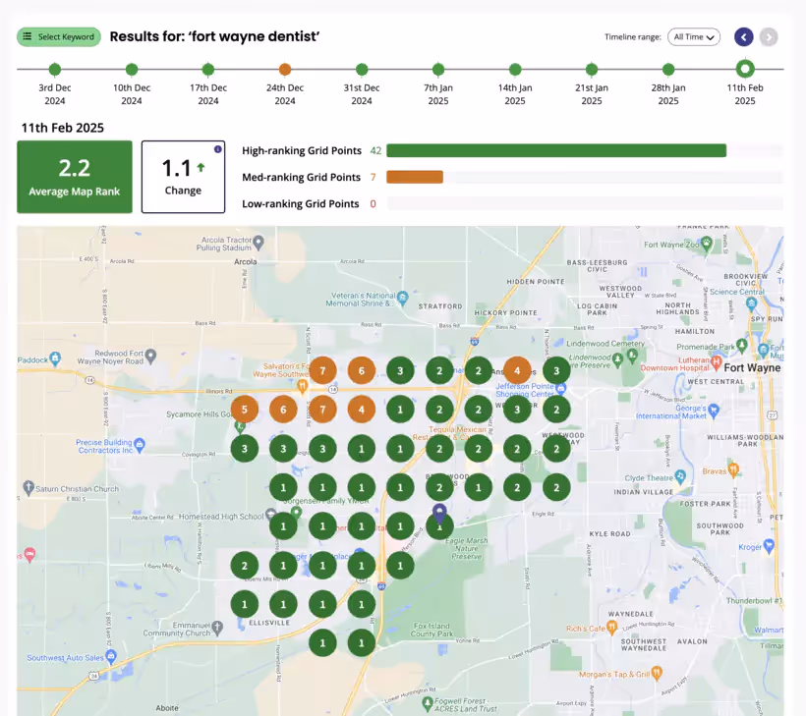Image resolution: width=806 pixels, height=716 pixels.
Task: Click the 'Low-ranking Grid Points' label
Action: [300, 204]
